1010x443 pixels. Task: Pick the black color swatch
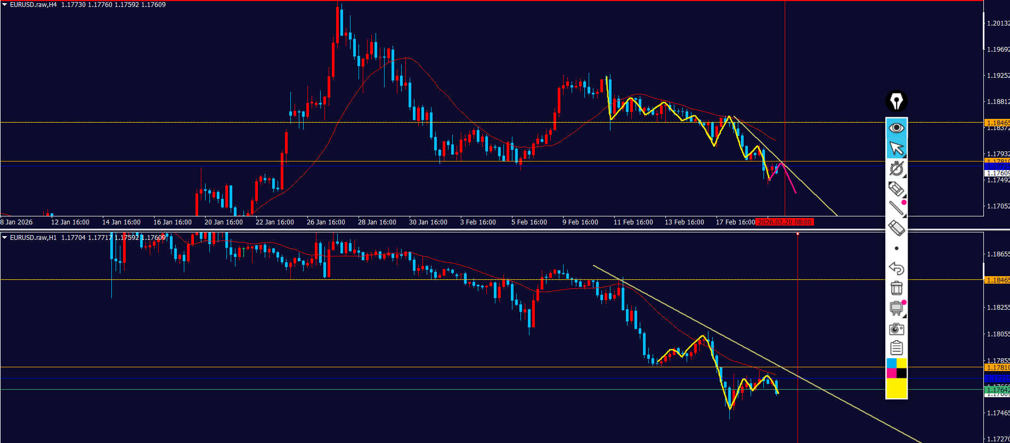click(901, 373)
